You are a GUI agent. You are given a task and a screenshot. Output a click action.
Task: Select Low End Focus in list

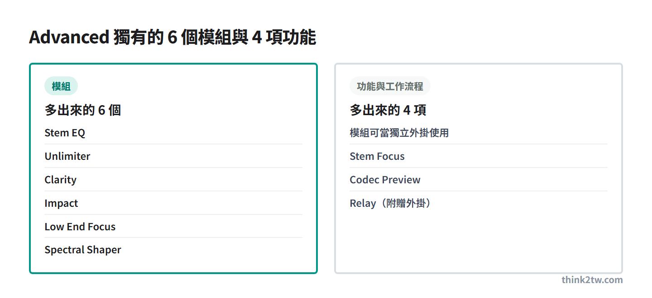173,227
